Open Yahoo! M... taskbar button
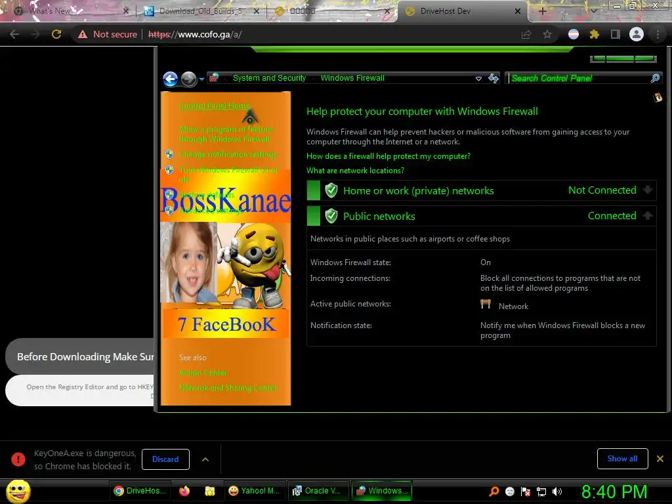672x504 pixels. coord(254,491)
